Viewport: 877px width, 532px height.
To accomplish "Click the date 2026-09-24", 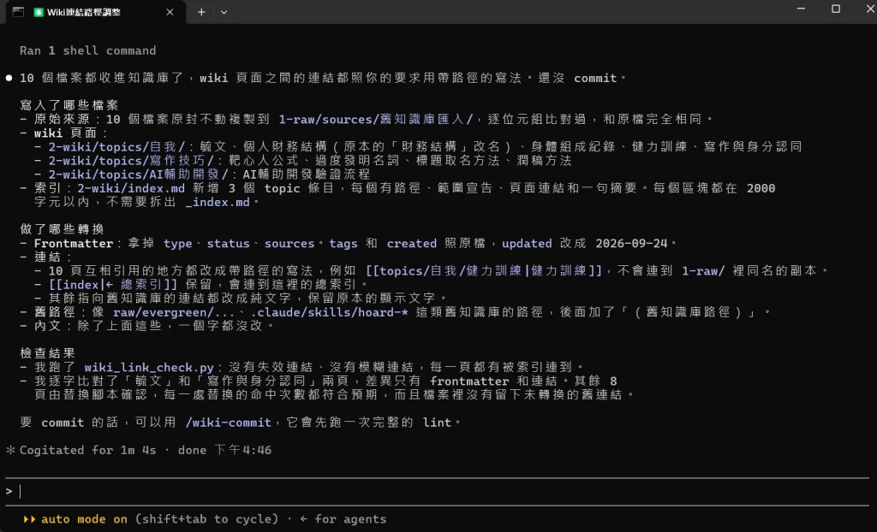I will click(x=631, y=243).
